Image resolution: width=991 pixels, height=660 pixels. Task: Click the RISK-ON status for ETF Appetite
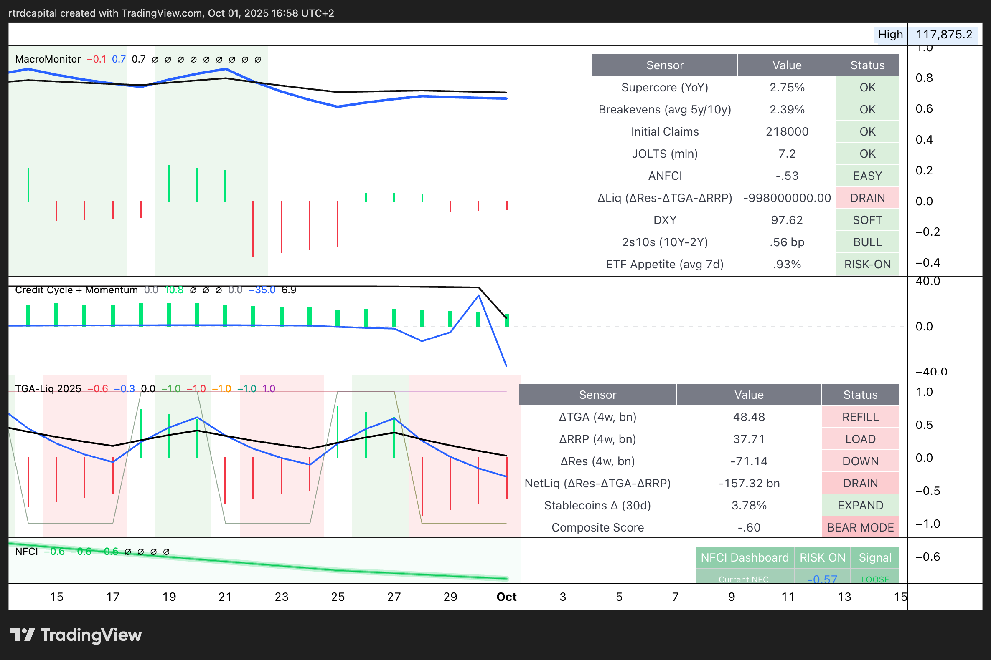pos(867,265)
